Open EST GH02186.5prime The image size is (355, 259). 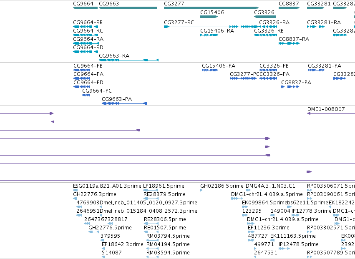coord(222,186)
